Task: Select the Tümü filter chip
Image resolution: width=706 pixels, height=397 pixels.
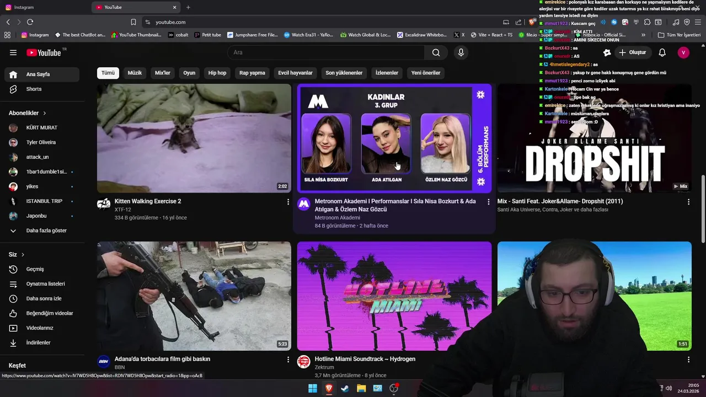Action: [108, 73]
